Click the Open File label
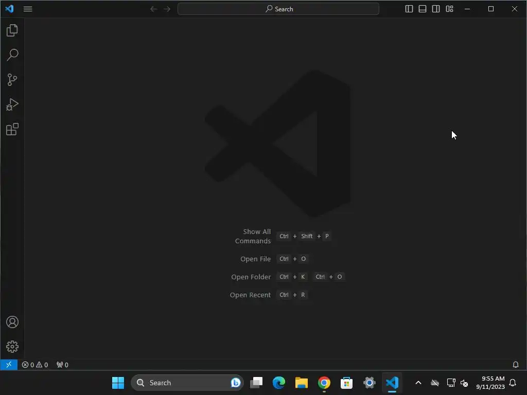The image size is (527, 395). [255, 259]
